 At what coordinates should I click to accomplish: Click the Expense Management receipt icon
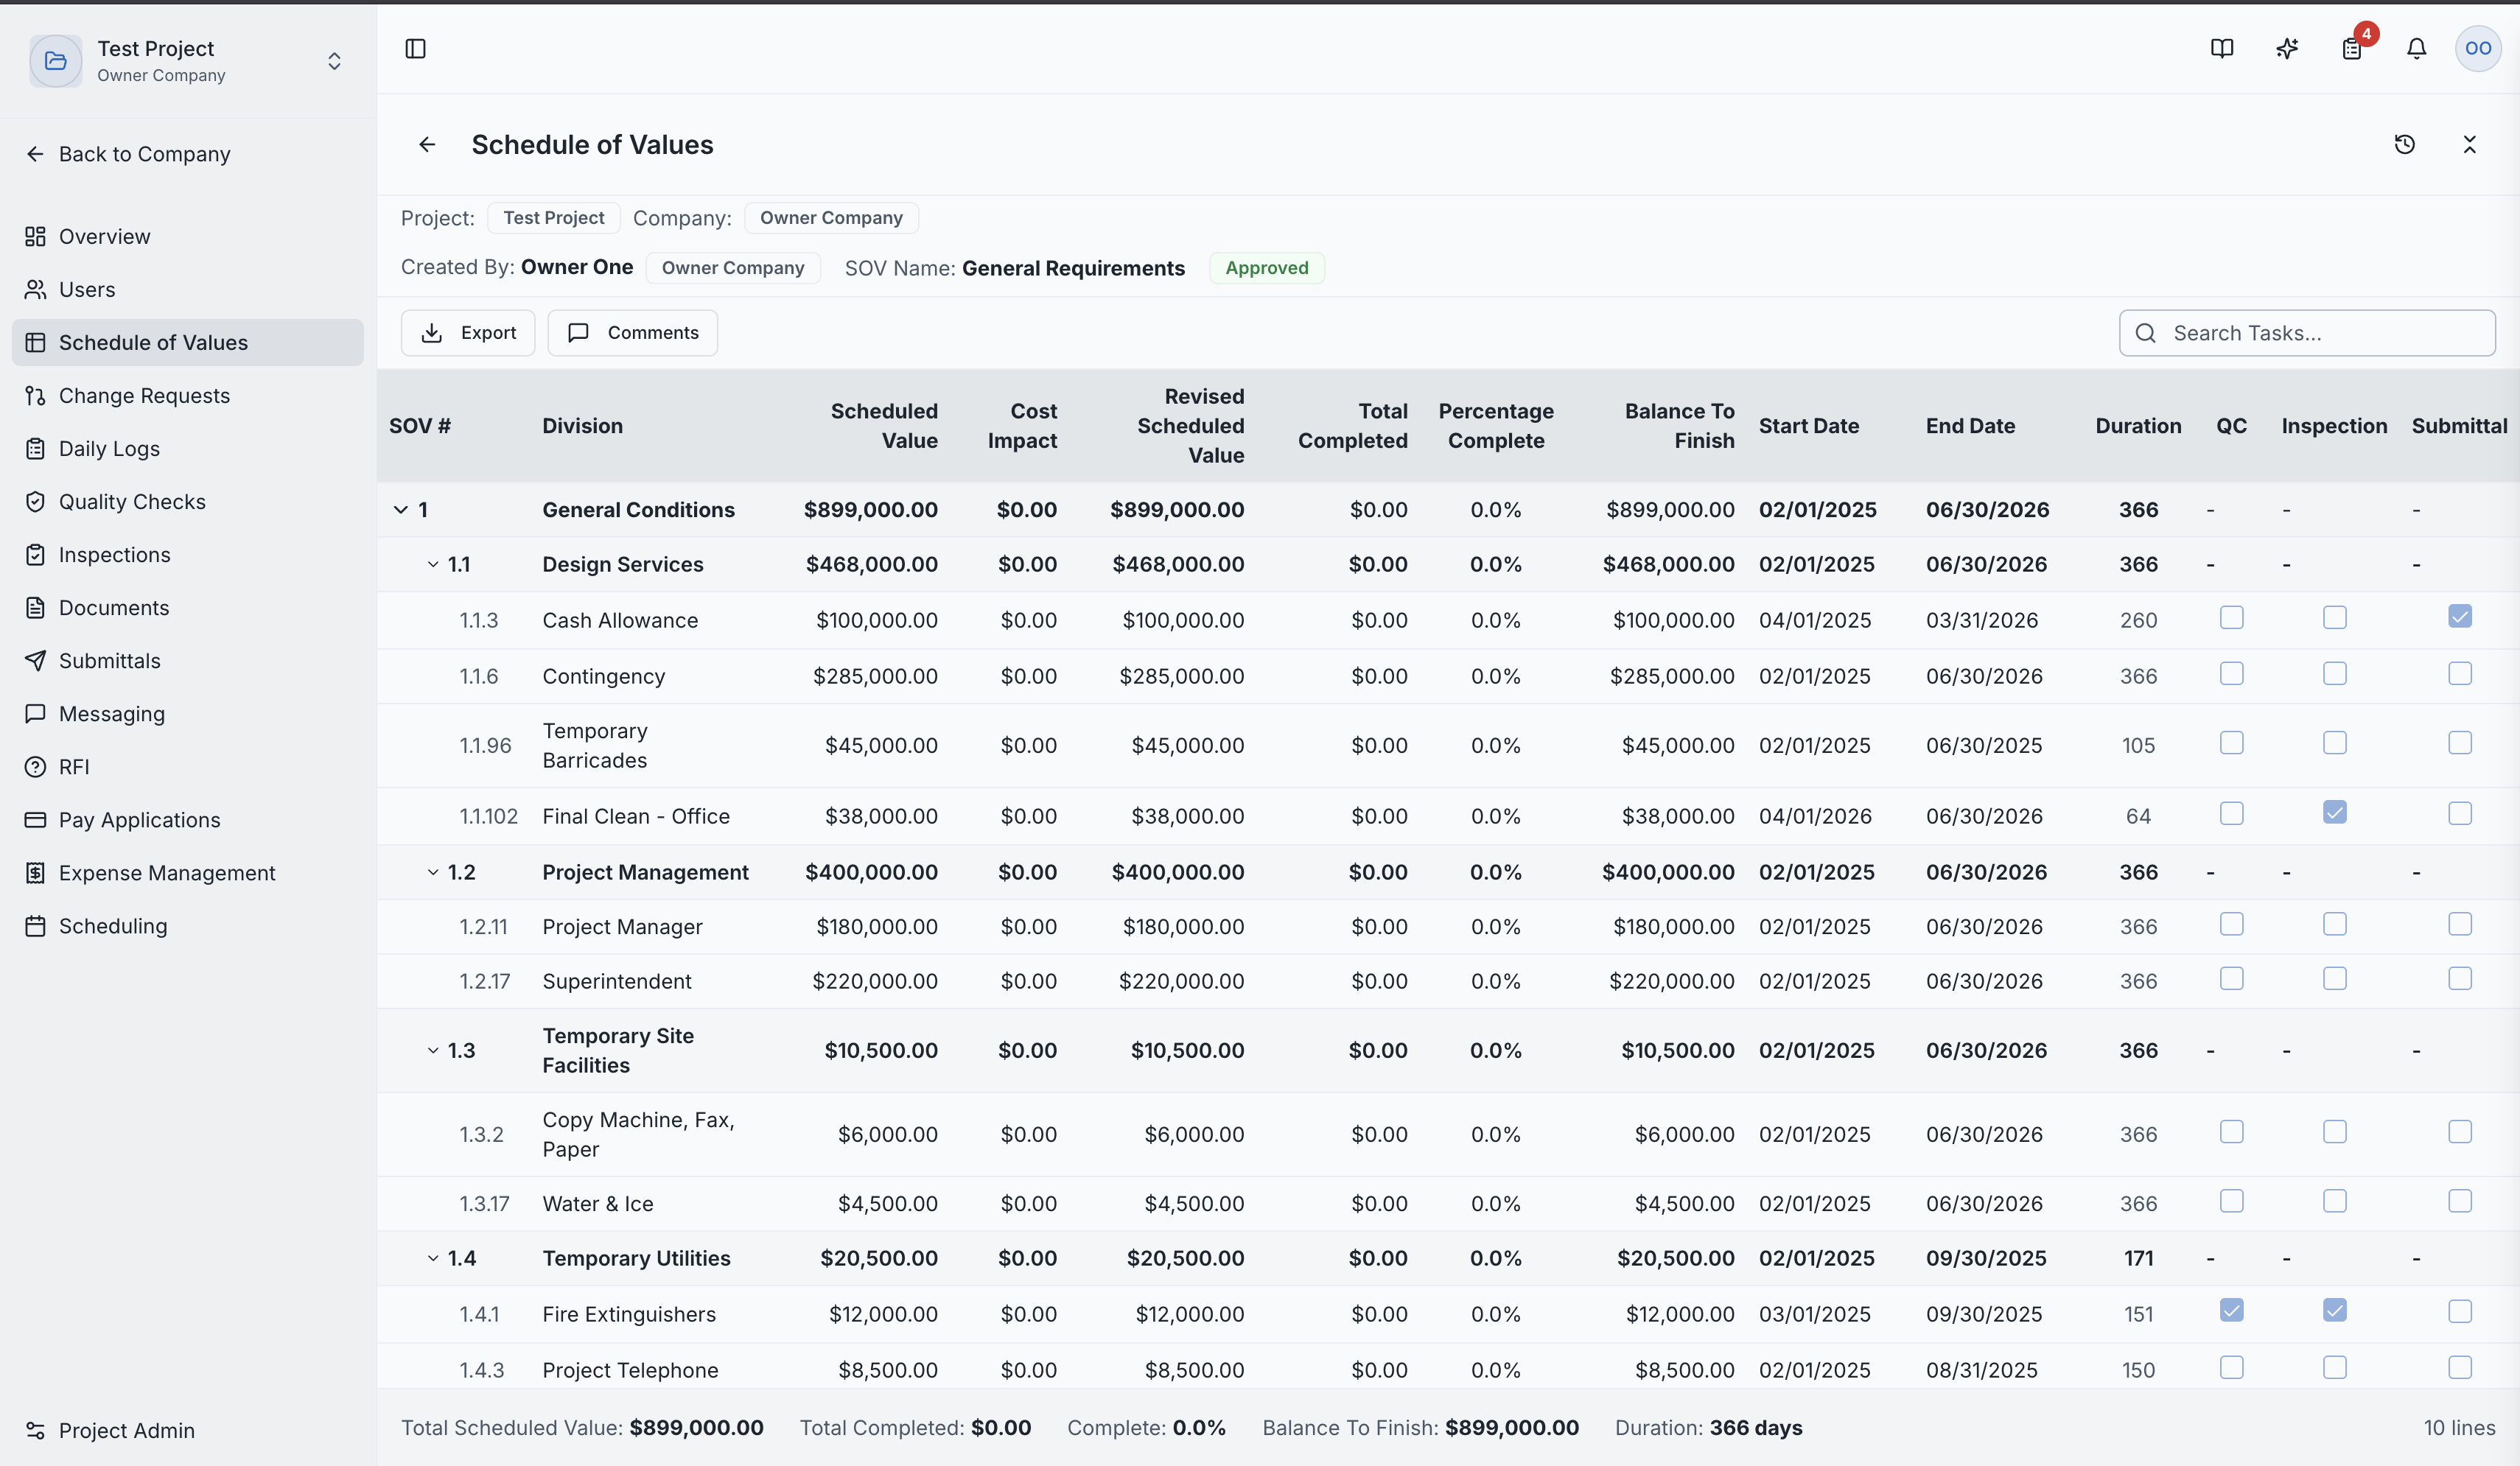coord(35,873)
